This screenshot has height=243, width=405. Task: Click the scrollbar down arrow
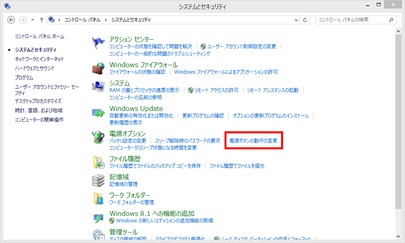(x=398, y=236)
